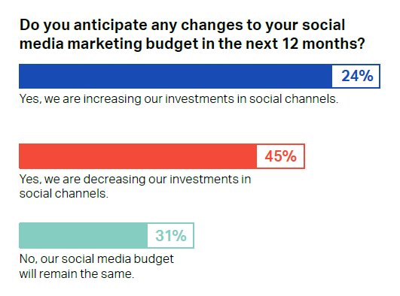The width and height of the screenshot is (400, 296).
Task: Click the blue 24% bar
Action: click(x=200, y=76)
